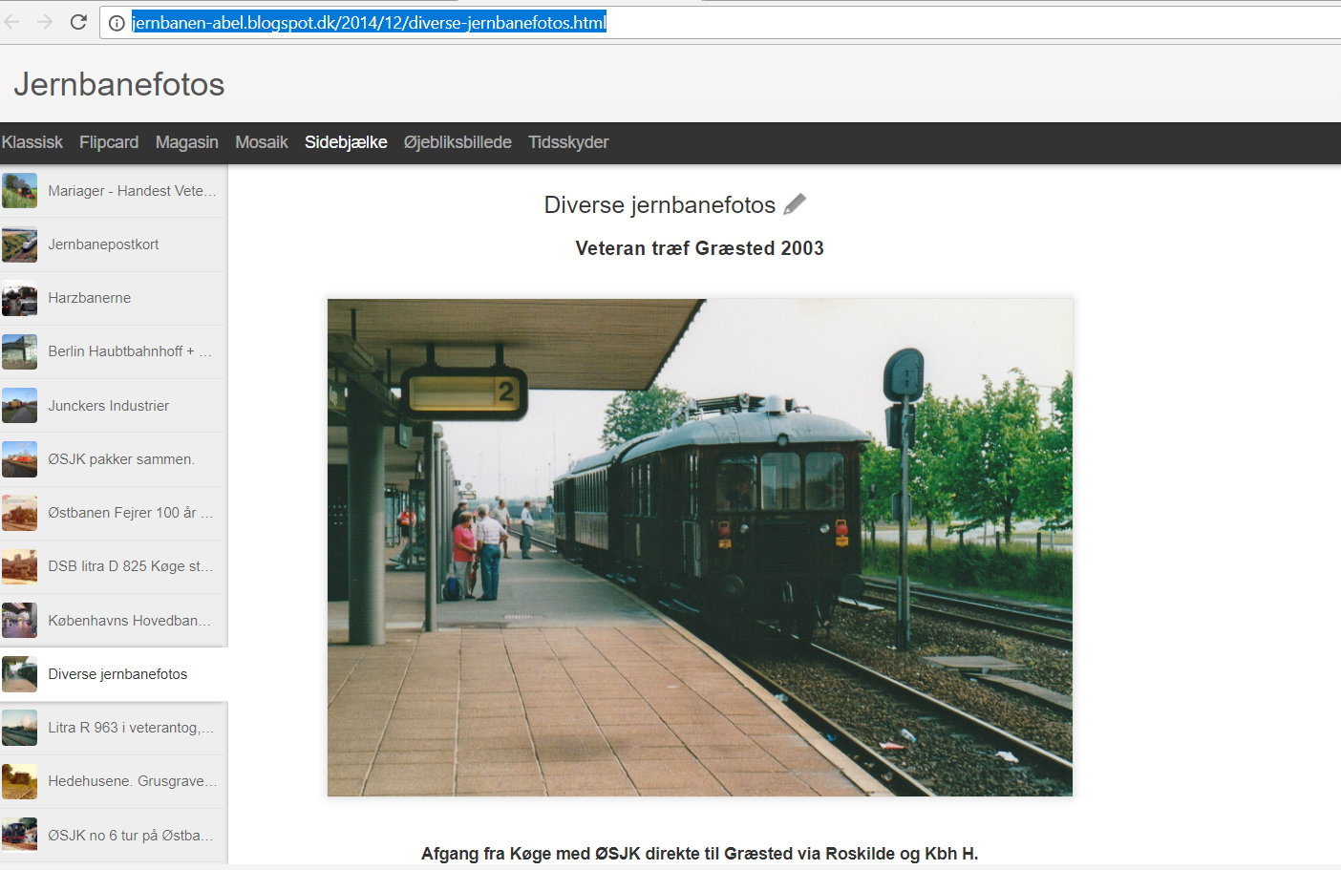Switch to Magasin view
1341x870 pixels.
tap(187, 142)
